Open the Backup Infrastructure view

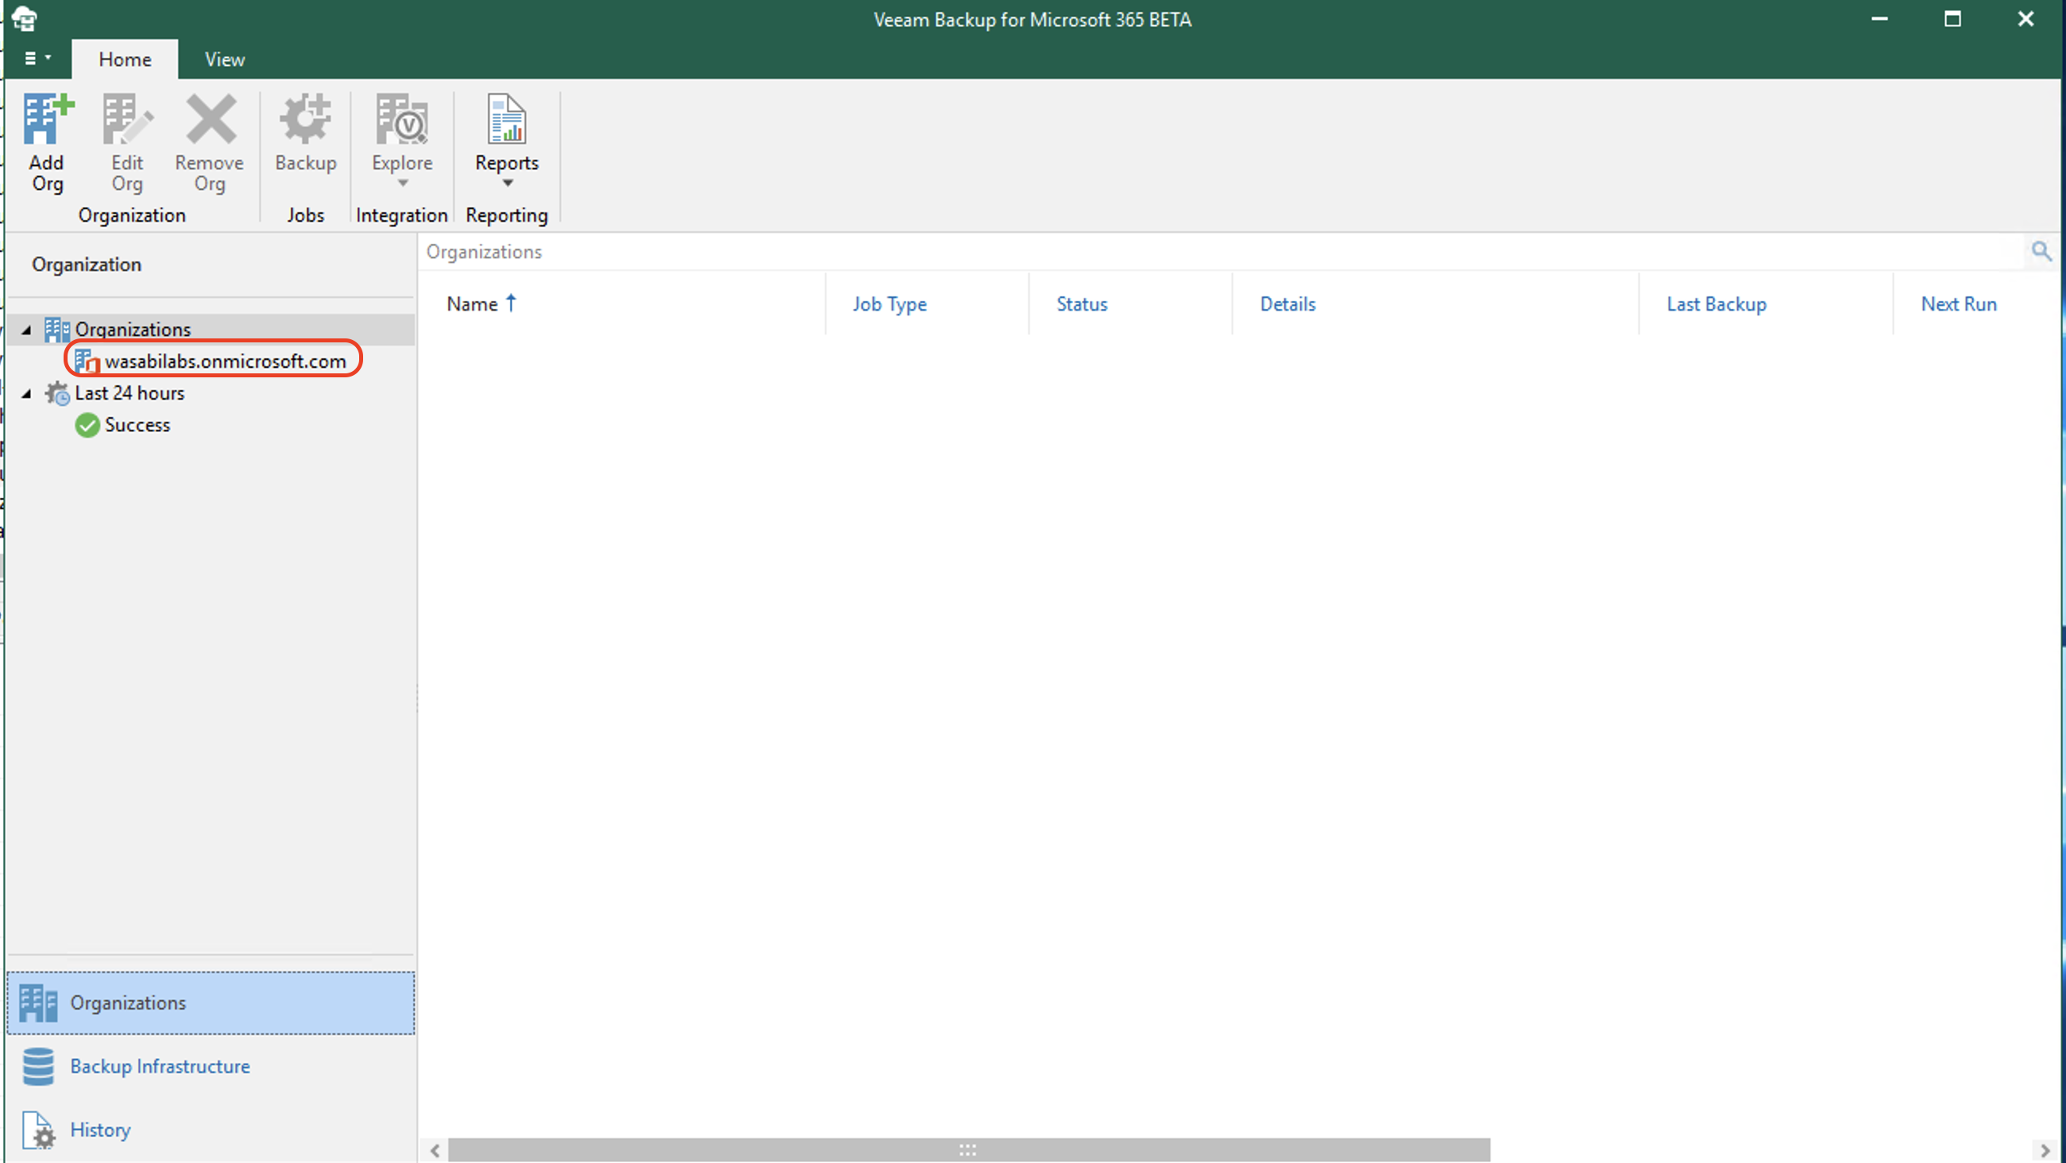click(x=210, y=1067)
